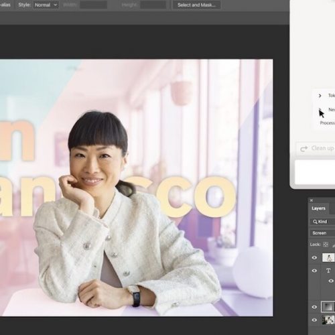Viewport: 335px width, 335px height.
Task: Expand the chevron beside the Tok... row
Action: [320, 96]
